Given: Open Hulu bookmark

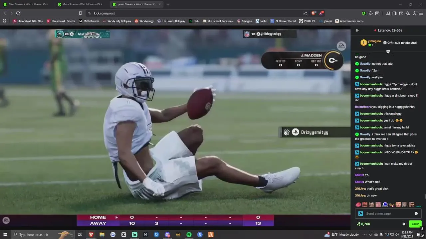Looking at the screenshot, I should pos(194,21).
